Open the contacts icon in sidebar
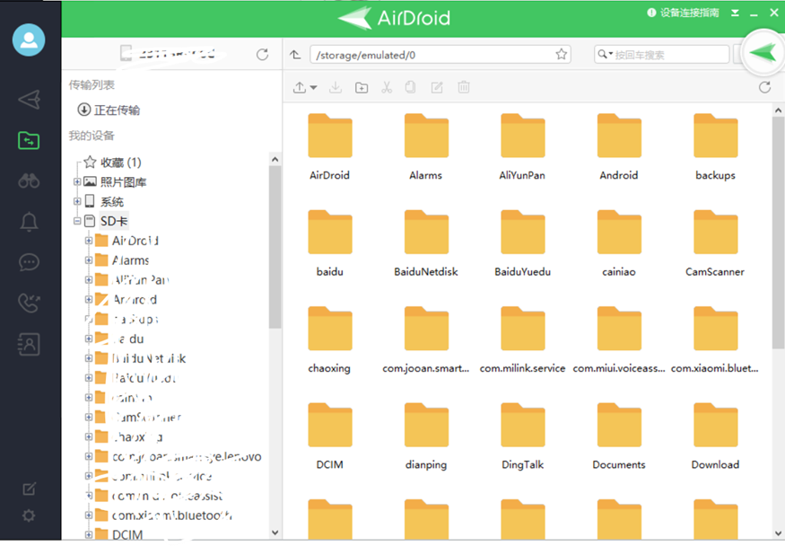This screenshot has height=546, width=785. tap(29, 344)
